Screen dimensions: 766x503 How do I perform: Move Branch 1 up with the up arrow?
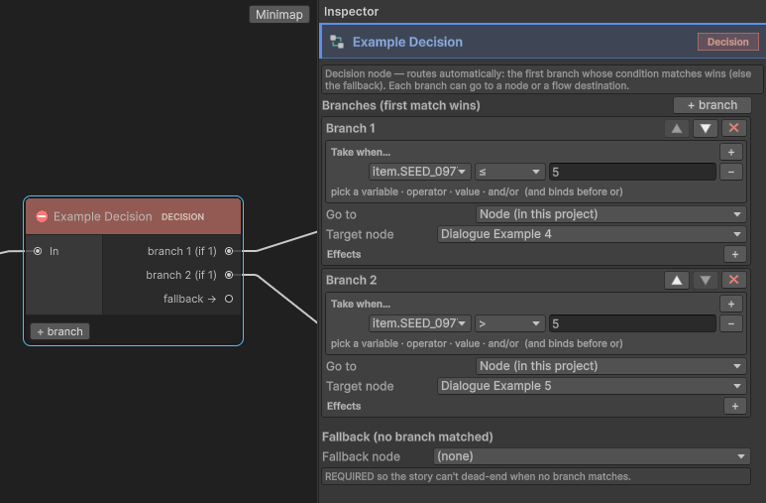677,128
